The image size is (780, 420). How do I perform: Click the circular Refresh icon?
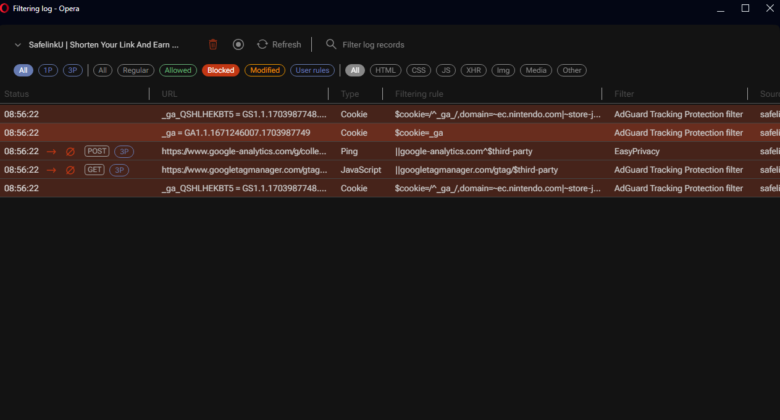(x=264, y=44)
